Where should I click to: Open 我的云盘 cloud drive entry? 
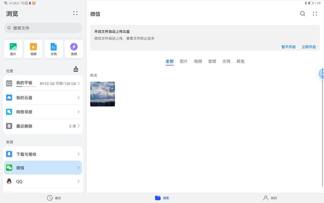(x=43, y=98)
